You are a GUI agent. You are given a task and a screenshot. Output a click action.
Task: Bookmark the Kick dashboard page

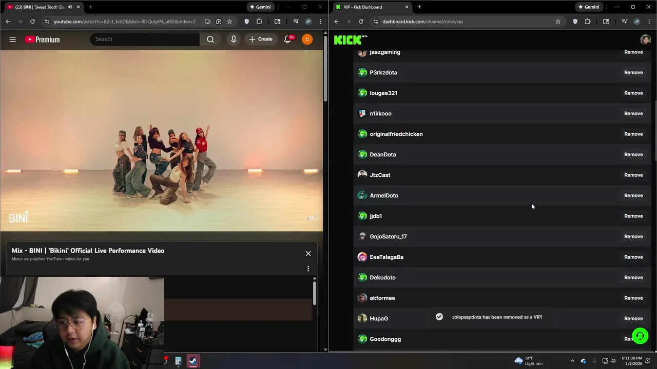pos(558,22)
